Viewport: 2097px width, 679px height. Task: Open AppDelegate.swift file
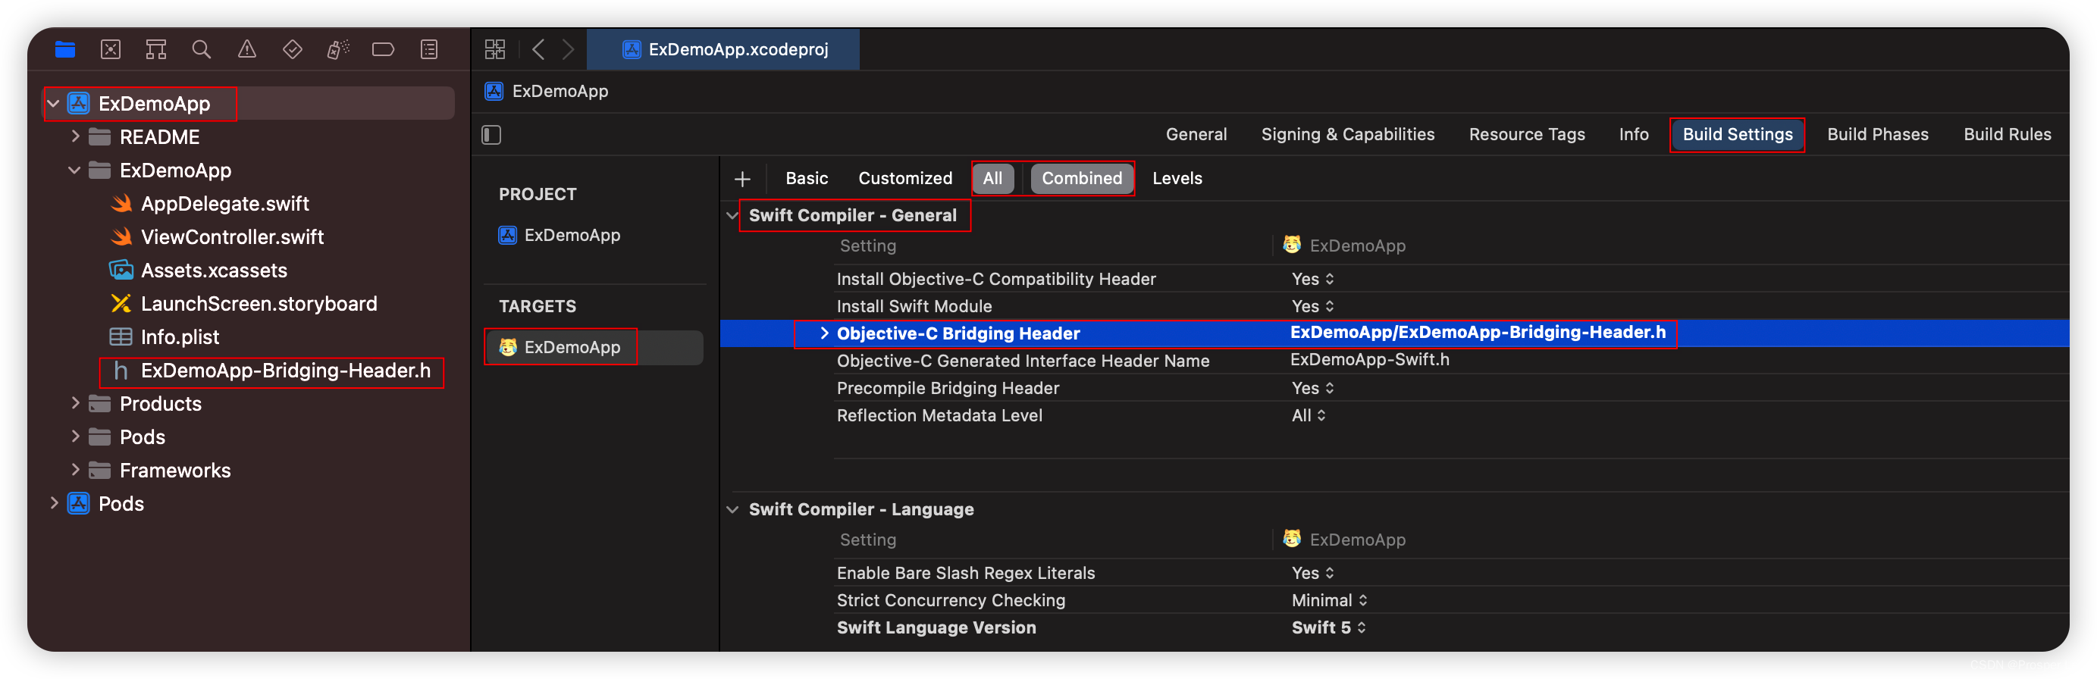pos(224,204)
